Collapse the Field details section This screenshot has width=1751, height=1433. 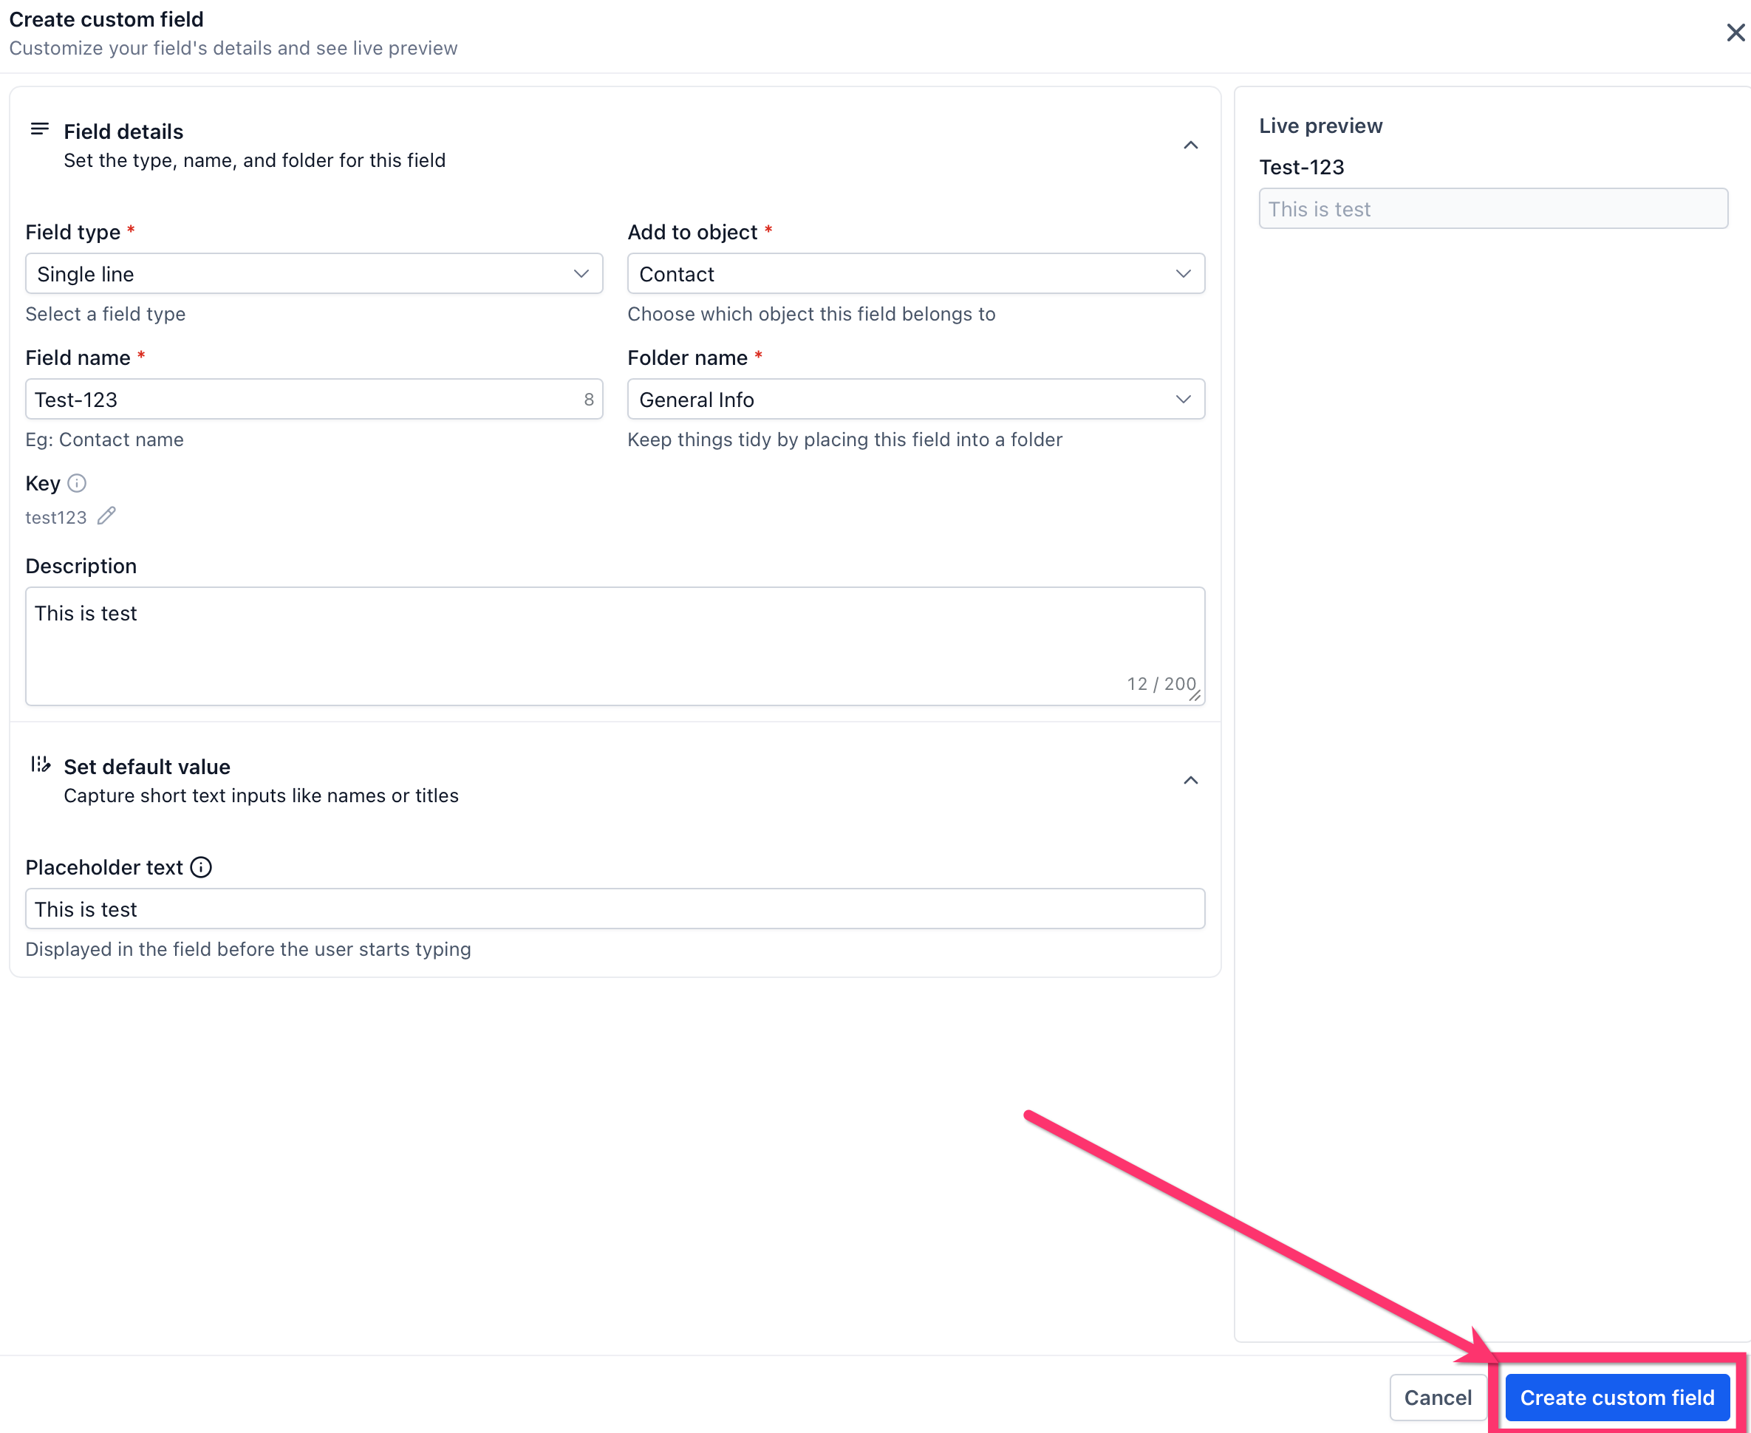tap(1189, 146)
